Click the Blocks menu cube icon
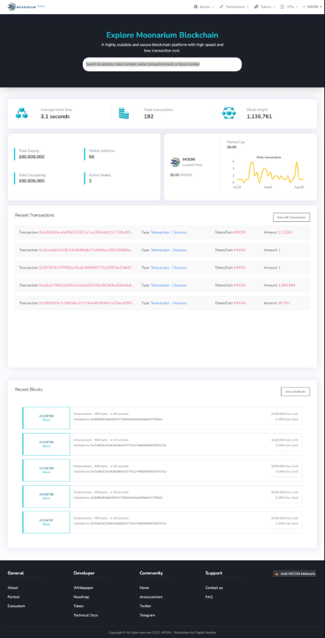 click(195, 7)
